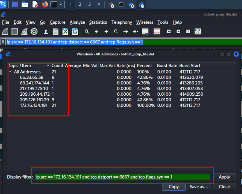Jump to the first packet icon
242x194 pixels.
126,32
